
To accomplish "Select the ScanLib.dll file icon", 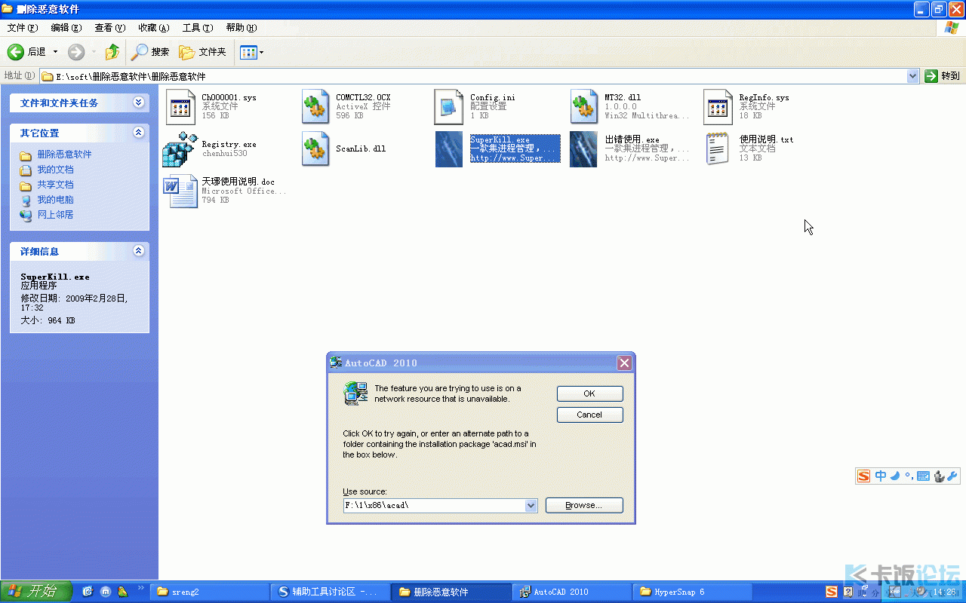I will pyautogui.click(x=315, y=149).
